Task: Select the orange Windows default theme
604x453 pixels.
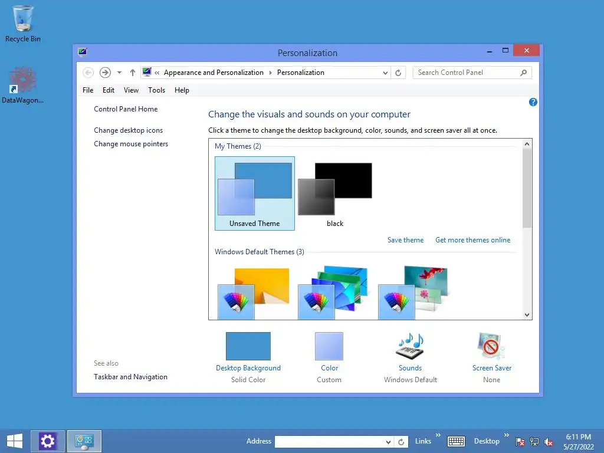Action: pyautogui.click(x=255, y=293)
